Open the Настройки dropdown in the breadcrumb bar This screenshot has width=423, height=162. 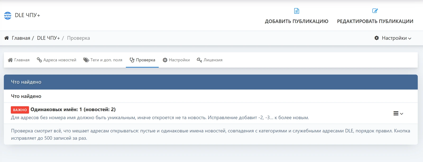(x=393, y=38)
